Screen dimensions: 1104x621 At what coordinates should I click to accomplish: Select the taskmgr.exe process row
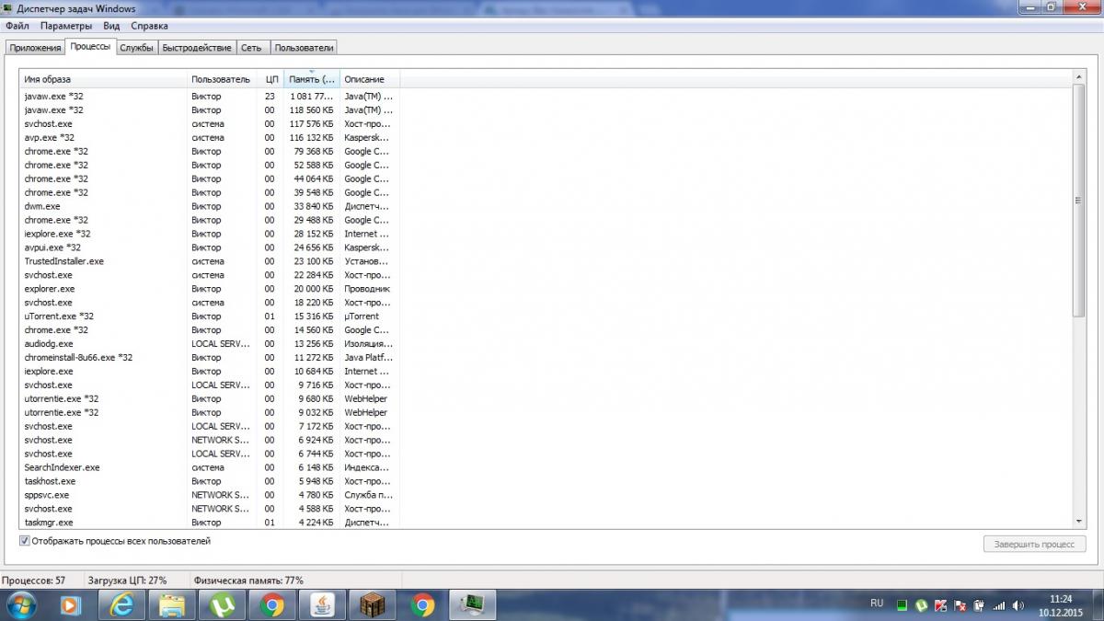click(210, 523)
